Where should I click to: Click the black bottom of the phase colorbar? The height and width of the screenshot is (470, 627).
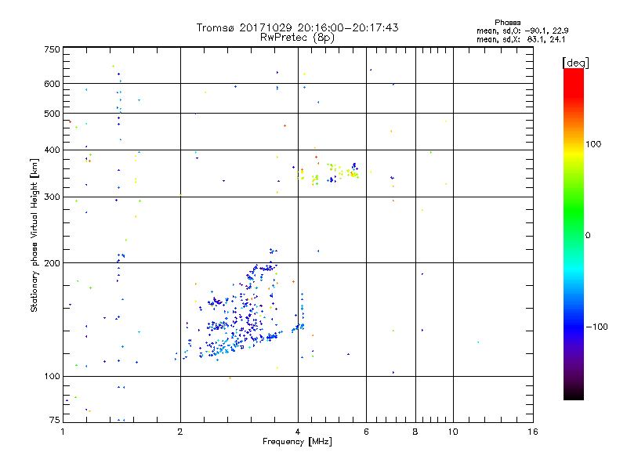(574, 394)
